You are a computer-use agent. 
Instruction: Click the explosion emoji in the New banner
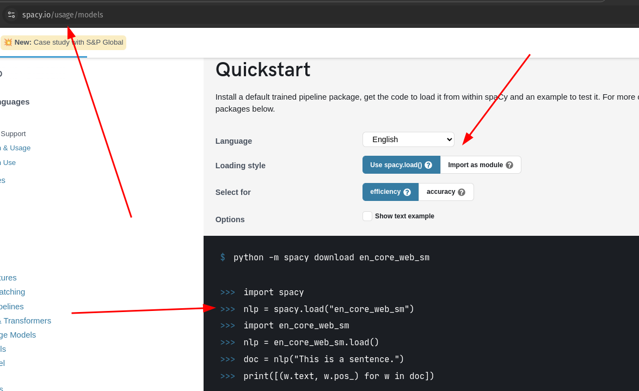[x=8, y=42]
